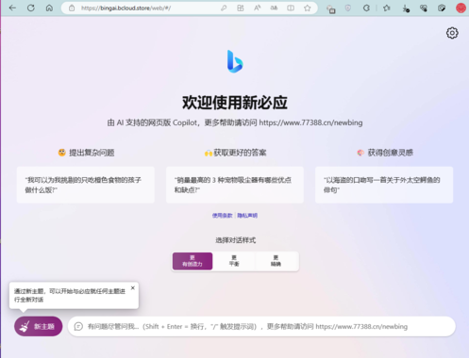Go back using the browser back arrow
This screenshot has width=469, height=358.
point(12,8)
